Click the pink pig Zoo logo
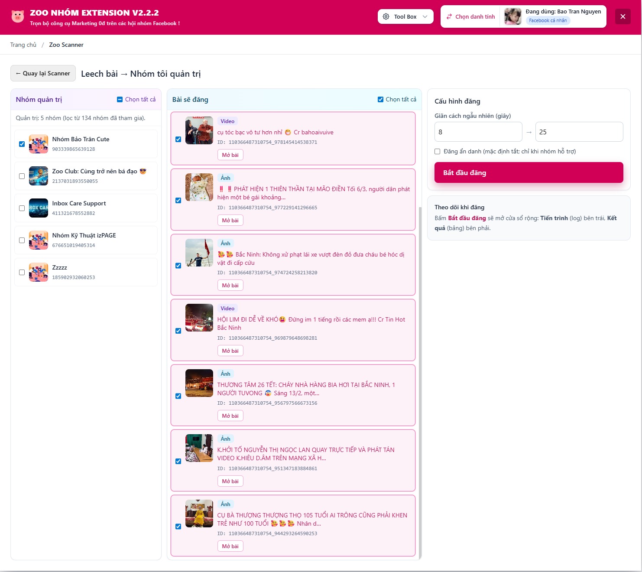The image size is (642, 572). (18, 16)
